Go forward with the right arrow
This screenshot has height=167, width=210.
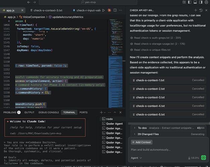[x=35, y=2]
